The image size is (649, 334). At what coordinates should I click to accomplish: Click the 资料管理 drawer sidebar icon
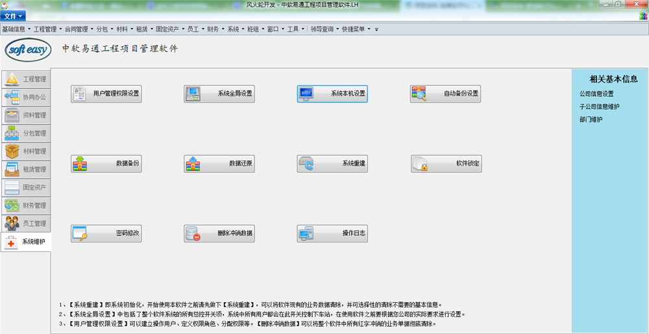(12, 115)
